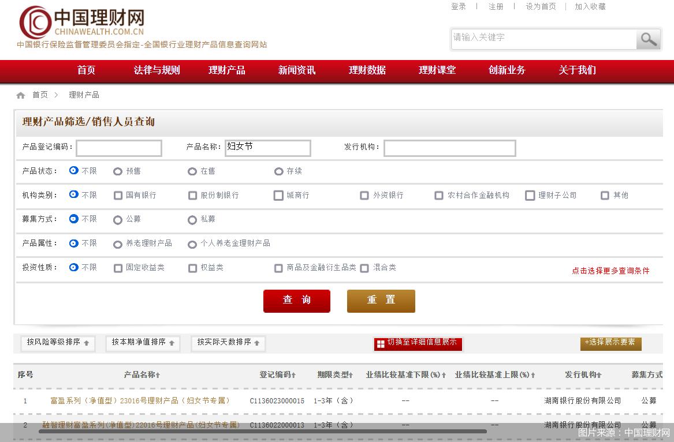Click the 发行机构 input field
The image size is (674, 442).
pos(450,148)
